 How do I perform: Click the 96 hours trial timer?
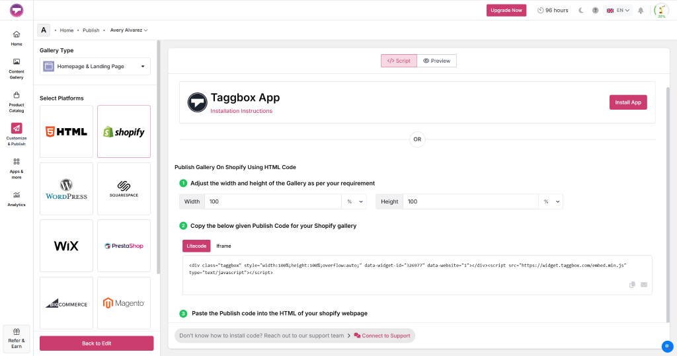(x=553, y=11)
